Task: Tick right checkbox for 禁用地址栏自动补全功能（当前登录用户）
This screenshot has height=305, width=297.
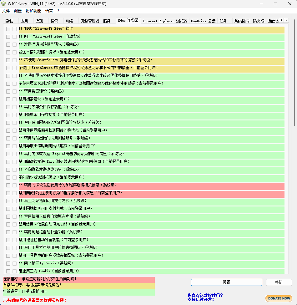Action: point(14,240)
